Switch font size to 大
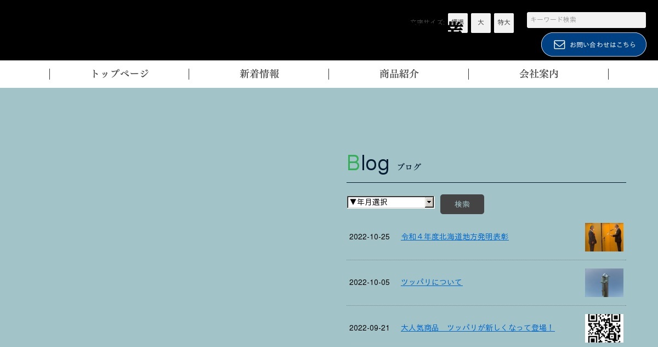658x347 pixels. tap(480, 23)
